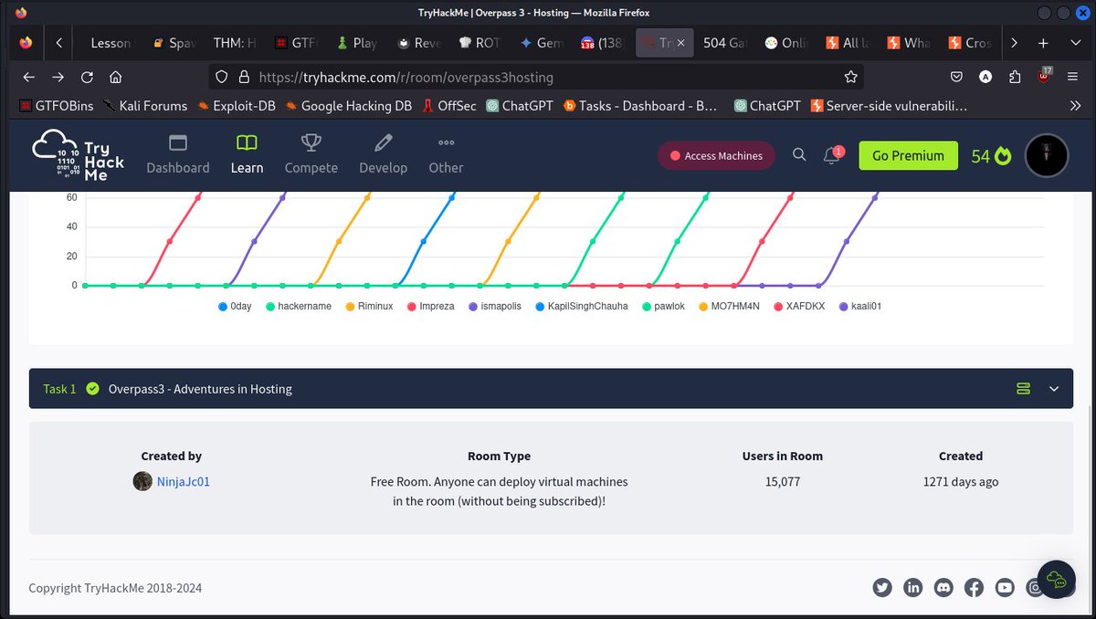Viewport: 1096px width, 619px height.
Task: Open the Firefox extensions puzzle icon
Action: click(x=1015, y=77)
